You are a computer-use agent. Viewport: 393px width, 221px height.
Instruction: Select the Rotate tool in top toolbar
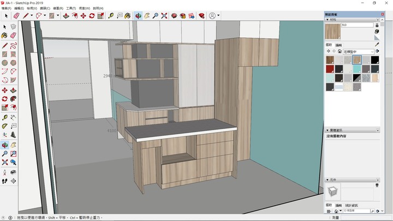(92, 16)
